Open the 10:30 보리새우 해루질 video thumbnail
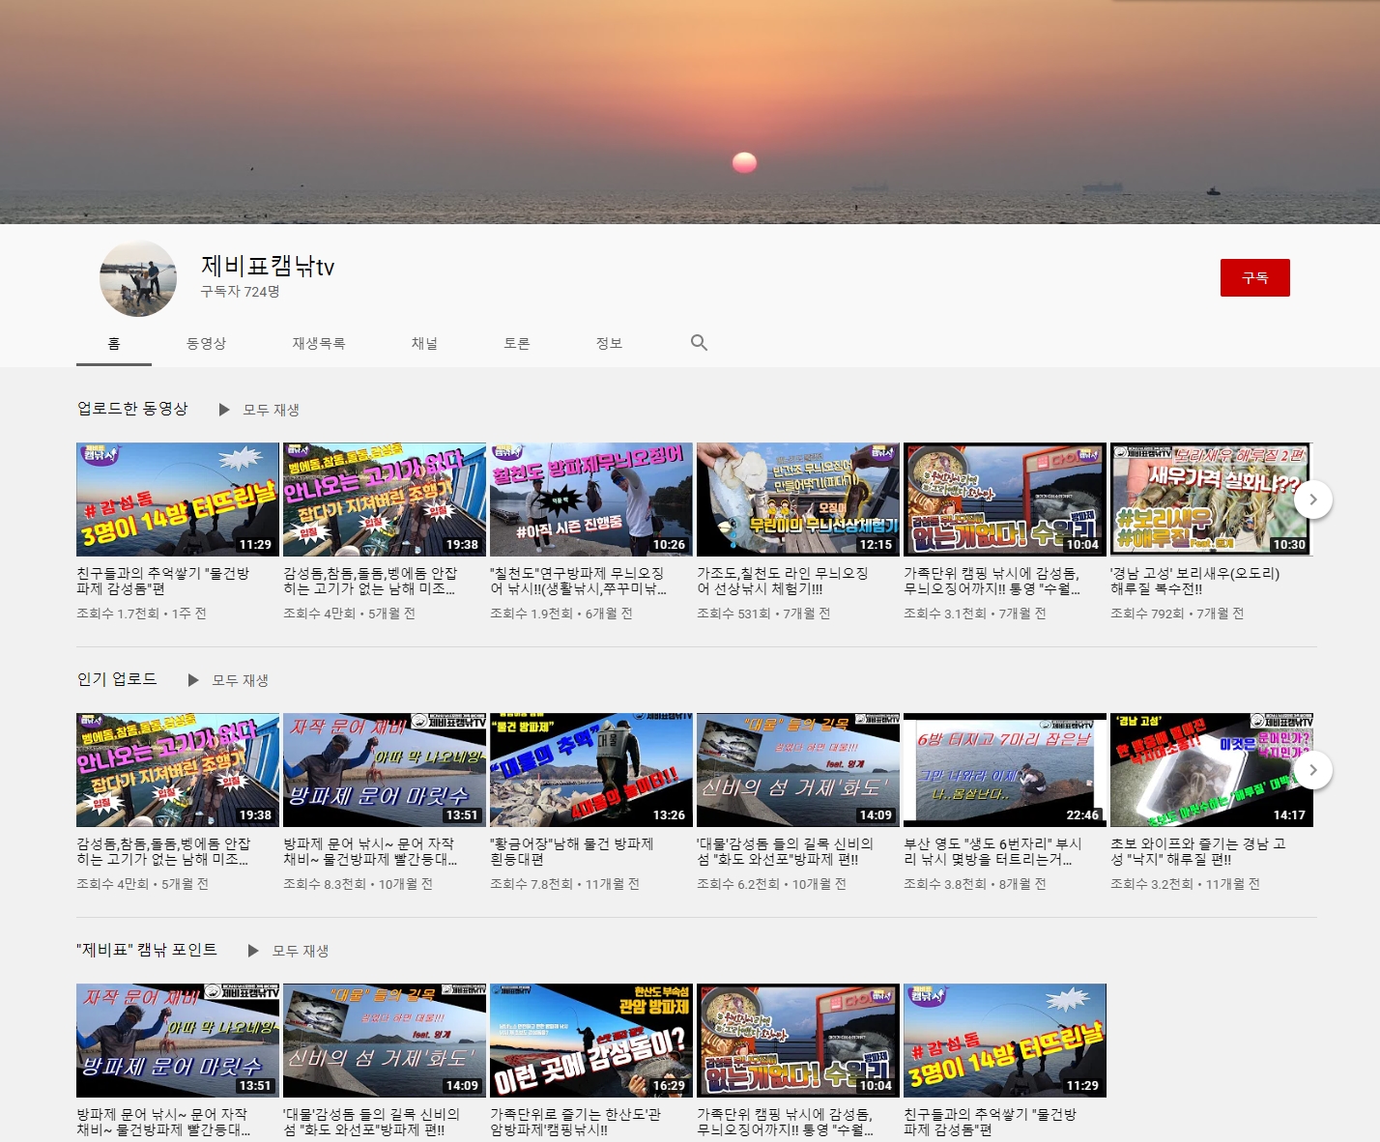This screenshot has height=1142, width=1380. pyautogui.click(x=1210, y=500)
